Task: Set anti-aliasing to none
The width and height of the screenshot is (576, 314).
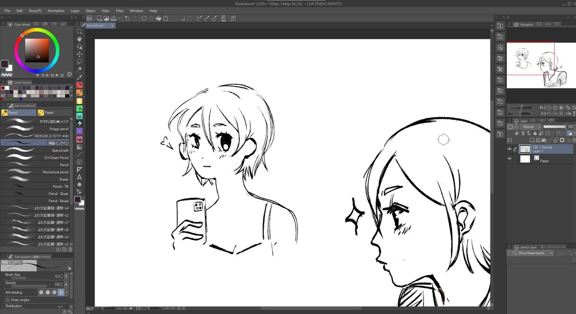Action: click(41, 292)
